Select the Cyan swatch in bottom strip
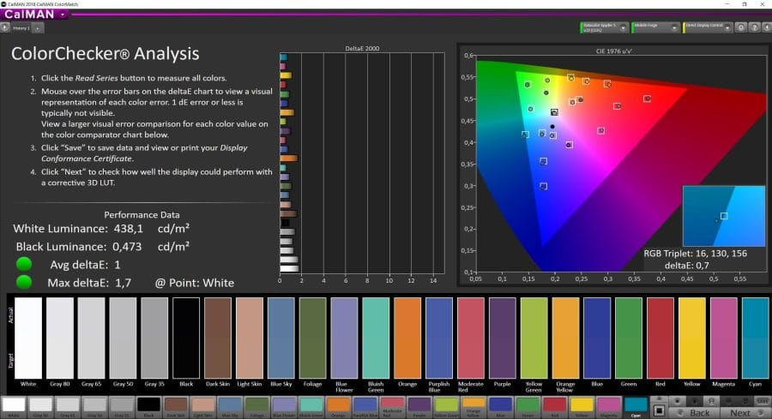 (636, 405)
